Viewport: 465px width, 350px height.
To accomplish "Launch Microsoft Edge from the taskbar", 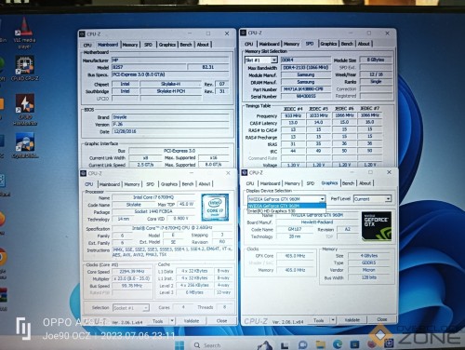I will (338, 344).
